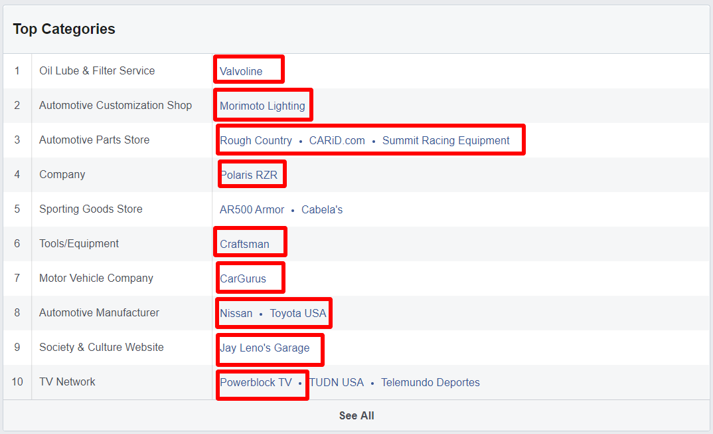Open the Nissan page link
The height and width of the screenshot is (434, 713).
click(x=236, y=314)
